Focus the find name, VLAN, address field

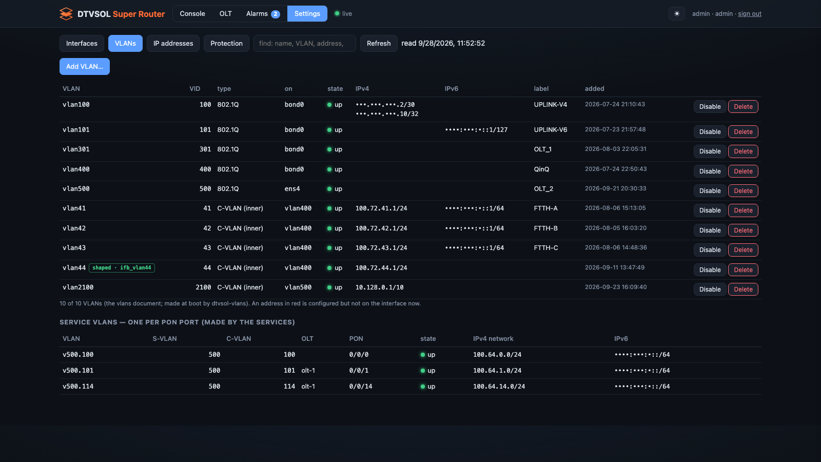[x=305, y=44]
